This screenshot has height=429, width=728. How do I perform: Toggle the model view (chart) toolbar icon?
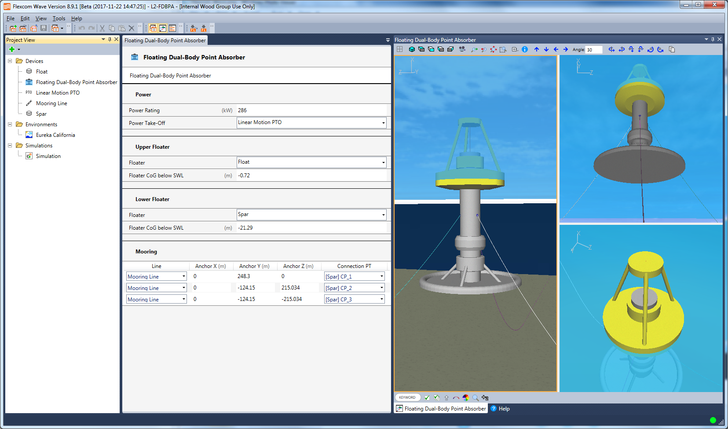(163, 28)
